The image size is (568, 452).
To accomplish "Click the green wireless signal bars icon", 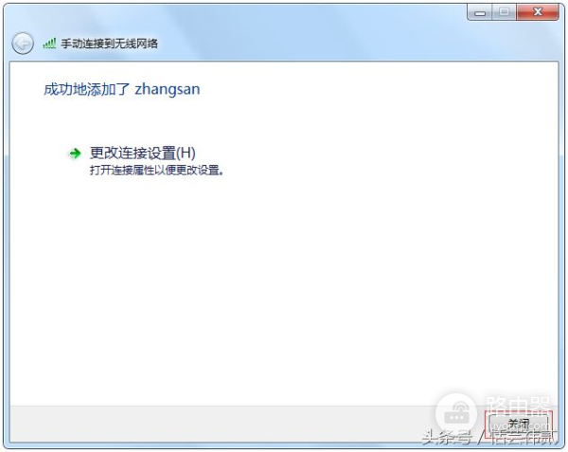I will coord(49,44).
